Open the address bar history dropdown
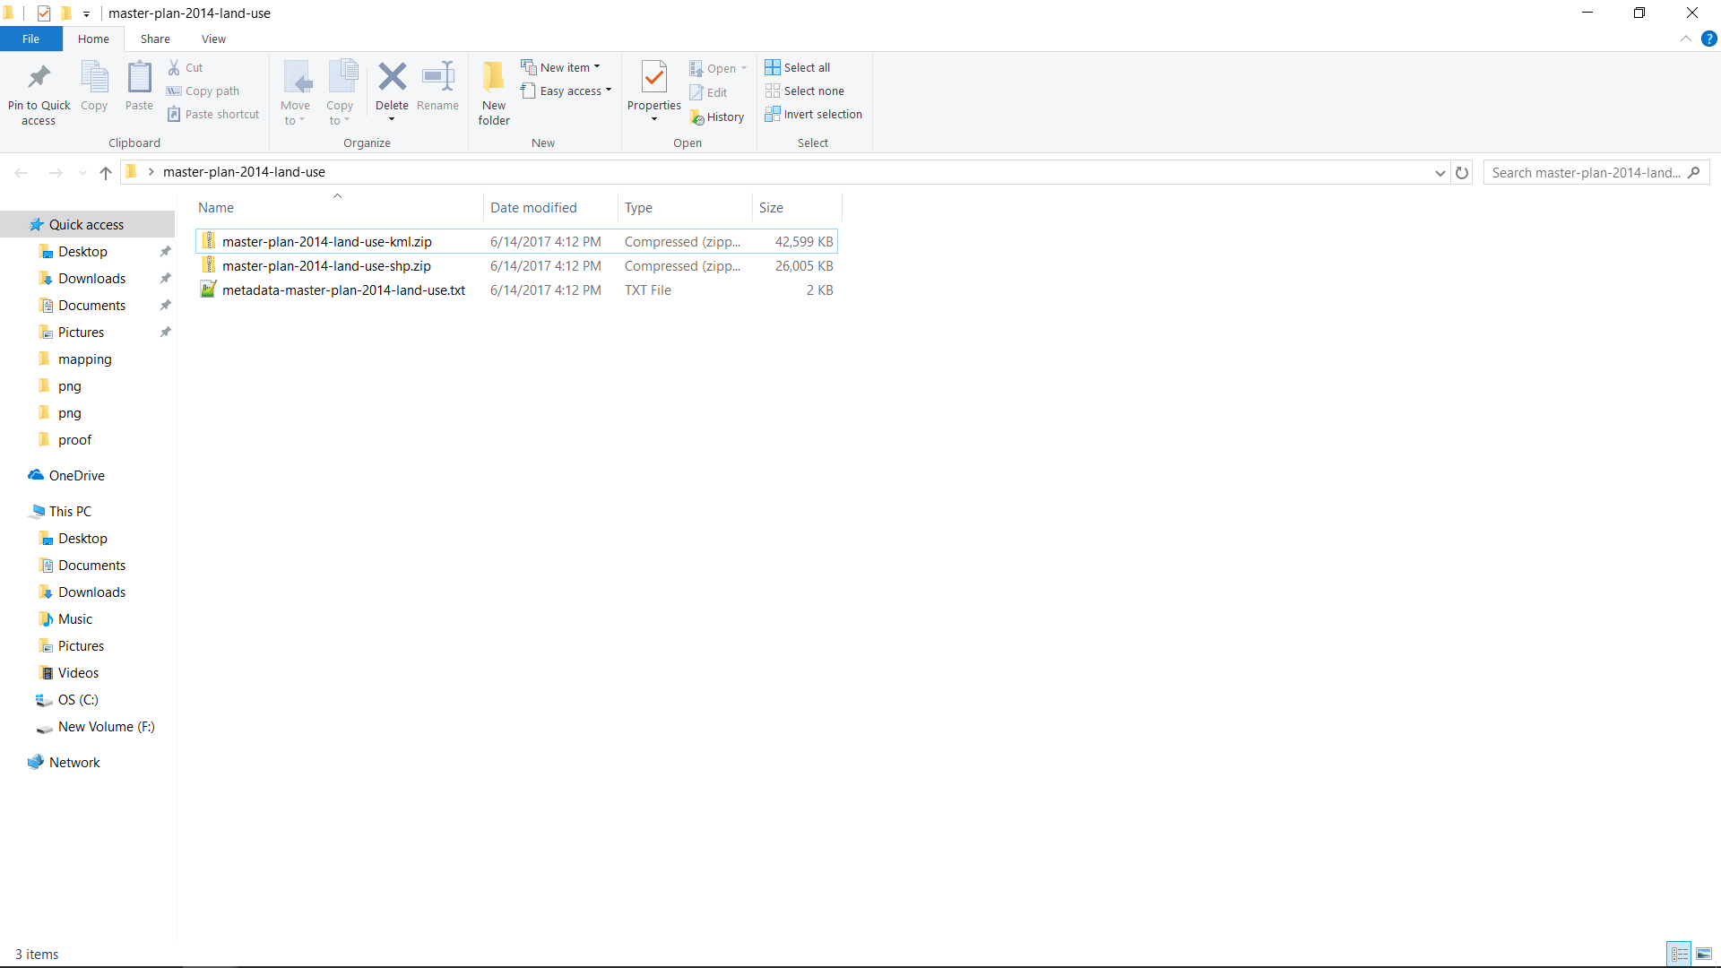Image resolution: width=1721 pixels, height=968 pixels. [x=1440, y=173]
